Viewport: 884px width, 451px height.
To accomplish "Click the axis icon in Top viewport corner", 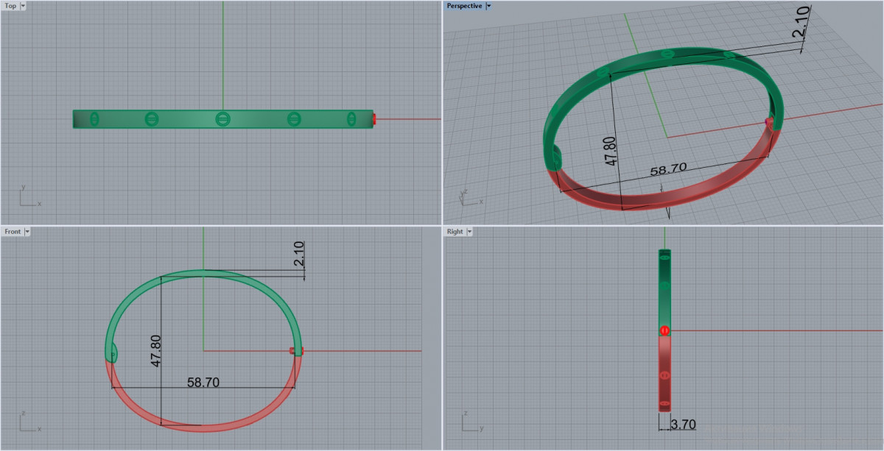I will coord(29,197).
